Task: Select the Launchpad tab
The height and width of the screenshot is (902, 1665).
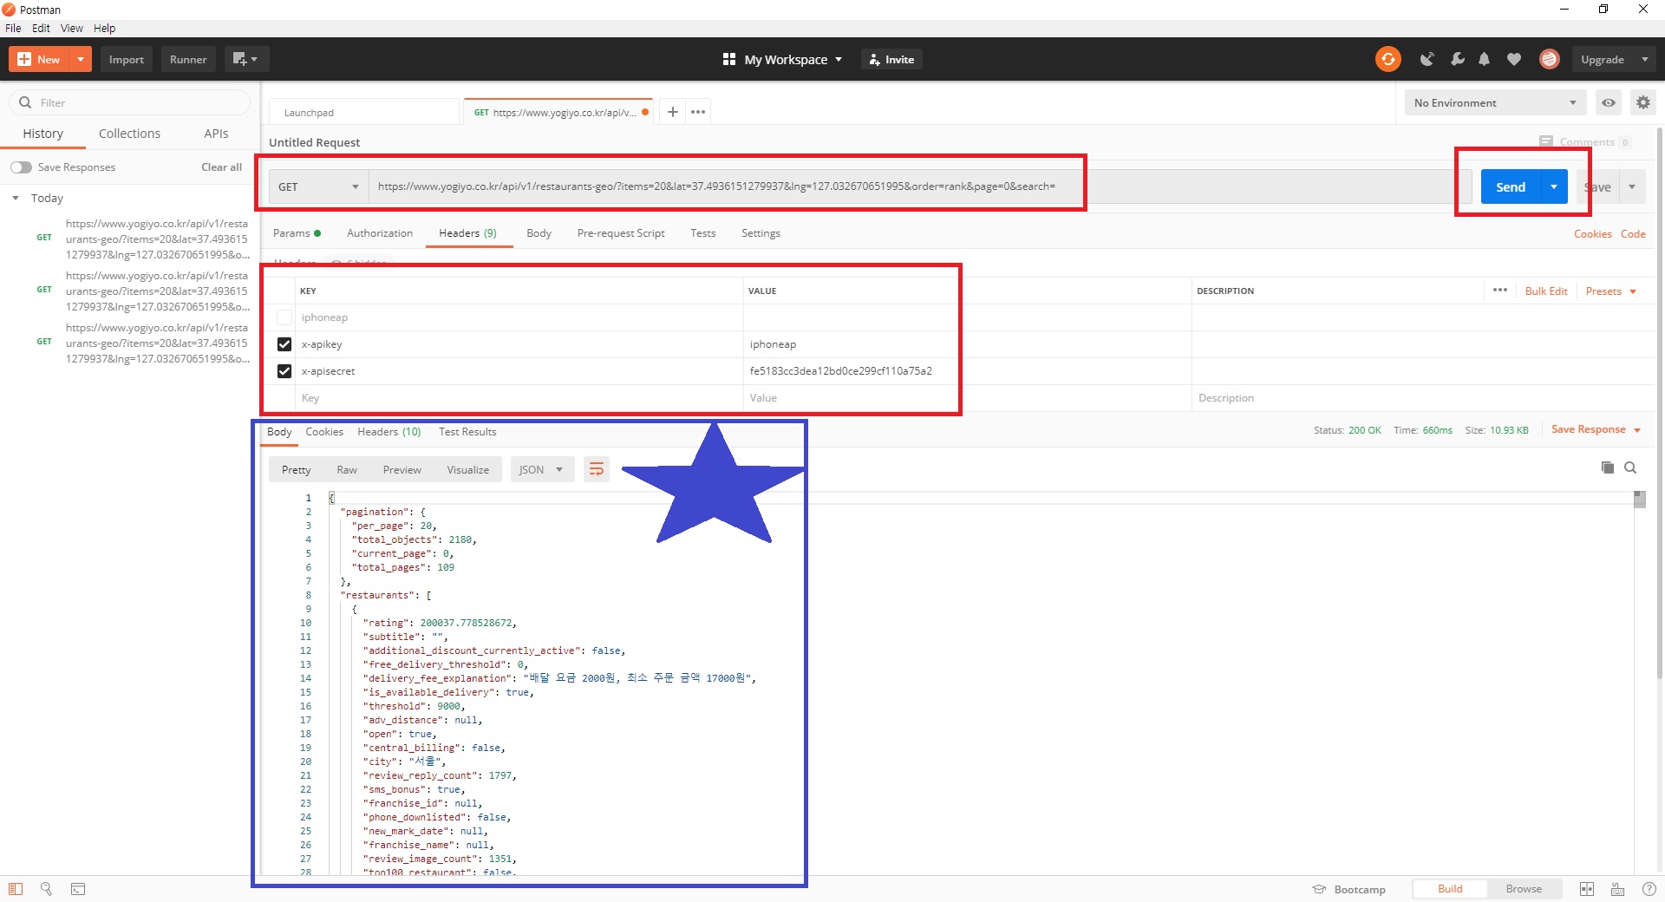Action: point(364,112)
